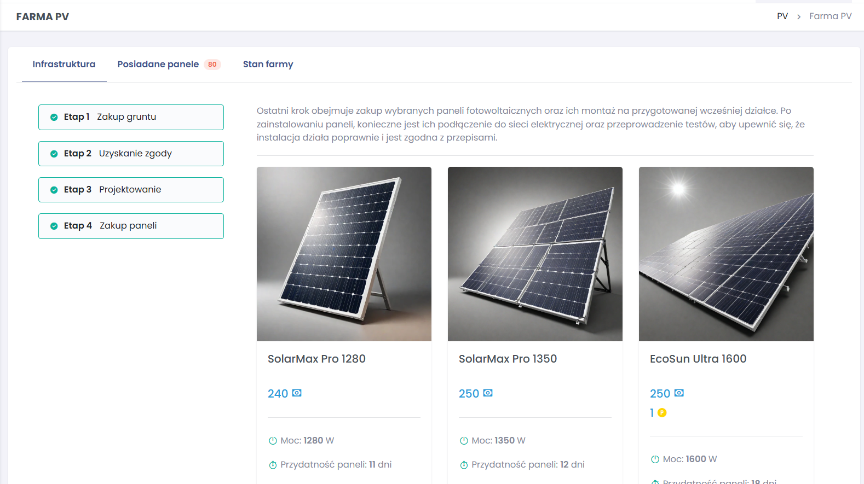Image resolution: width=864 pixels, height=484 pixels.
Task: Go to the Stan farmy tab
Action: click(x=268, y=65)
